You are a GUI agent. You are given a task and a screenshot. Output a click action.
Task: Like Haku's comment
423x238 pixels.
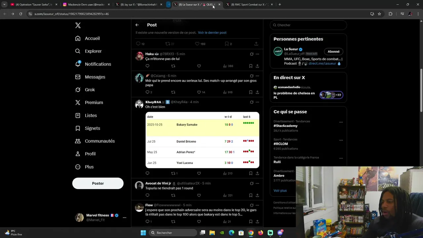(x=199, y=66)
